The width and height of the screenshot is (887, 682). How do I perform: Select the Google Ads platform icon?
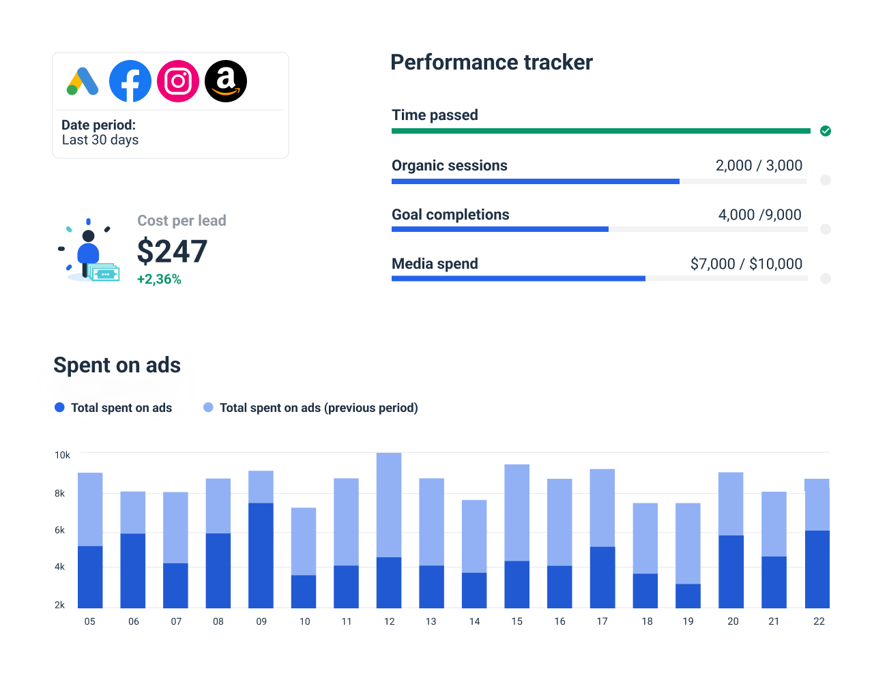[x=82, y=80]
